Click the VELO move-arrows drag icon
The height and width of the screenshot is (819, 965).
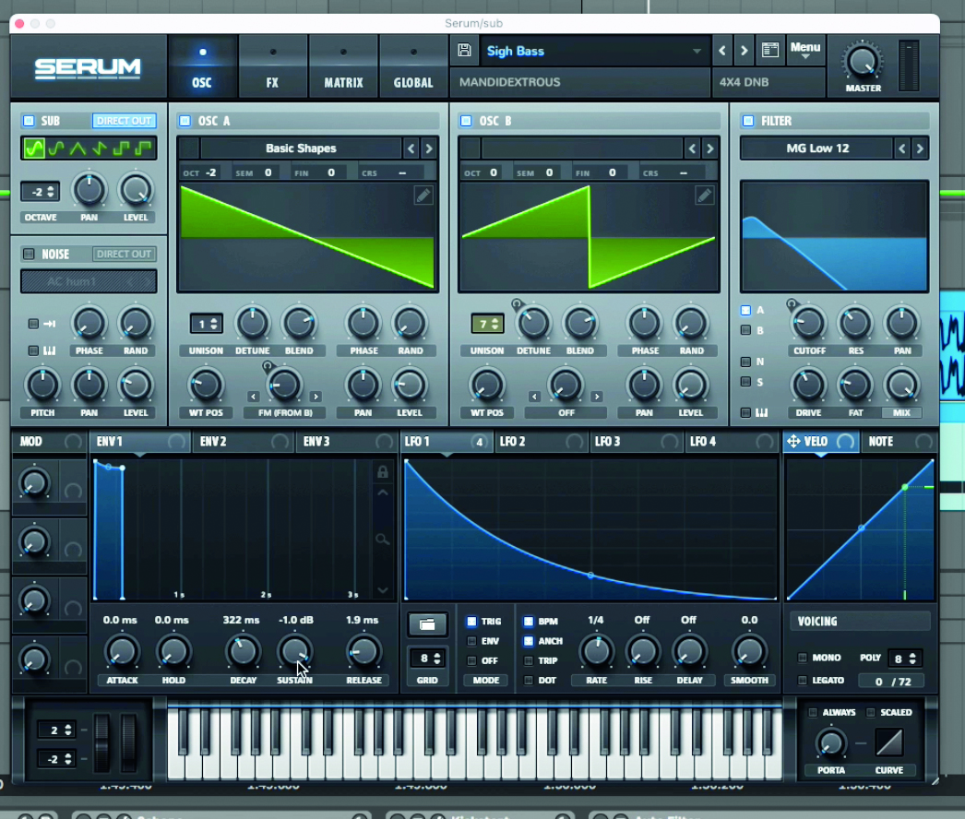(793, 441)
